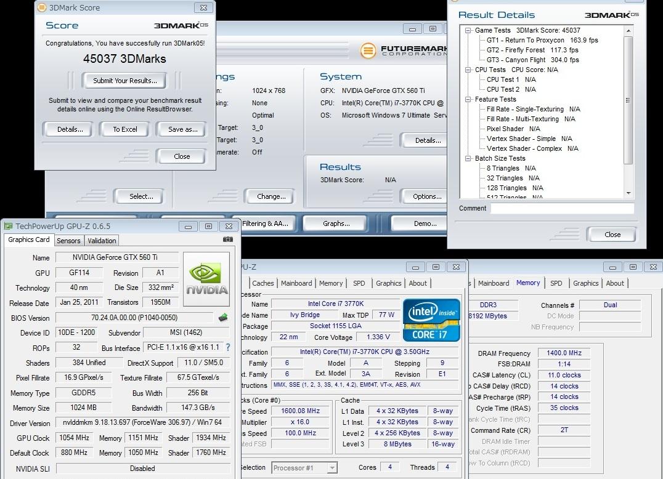Switch to the Validation tab in GPU-Z
This screenshot has height=479, width=663.
[102, 241]
